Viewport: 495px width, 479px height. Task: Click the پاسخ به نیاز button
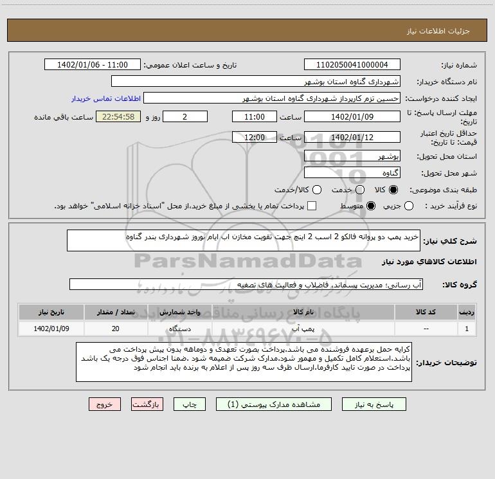374,404
